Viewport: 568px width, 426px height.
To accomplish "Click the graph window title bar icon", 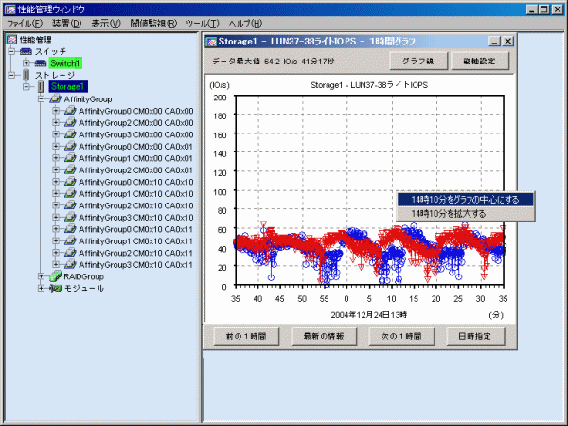I will [x=213, y=42].
